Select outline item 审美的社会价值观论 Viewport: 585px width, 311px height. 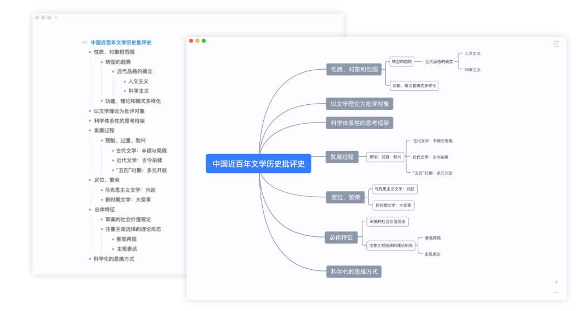(x=128, y=220)
